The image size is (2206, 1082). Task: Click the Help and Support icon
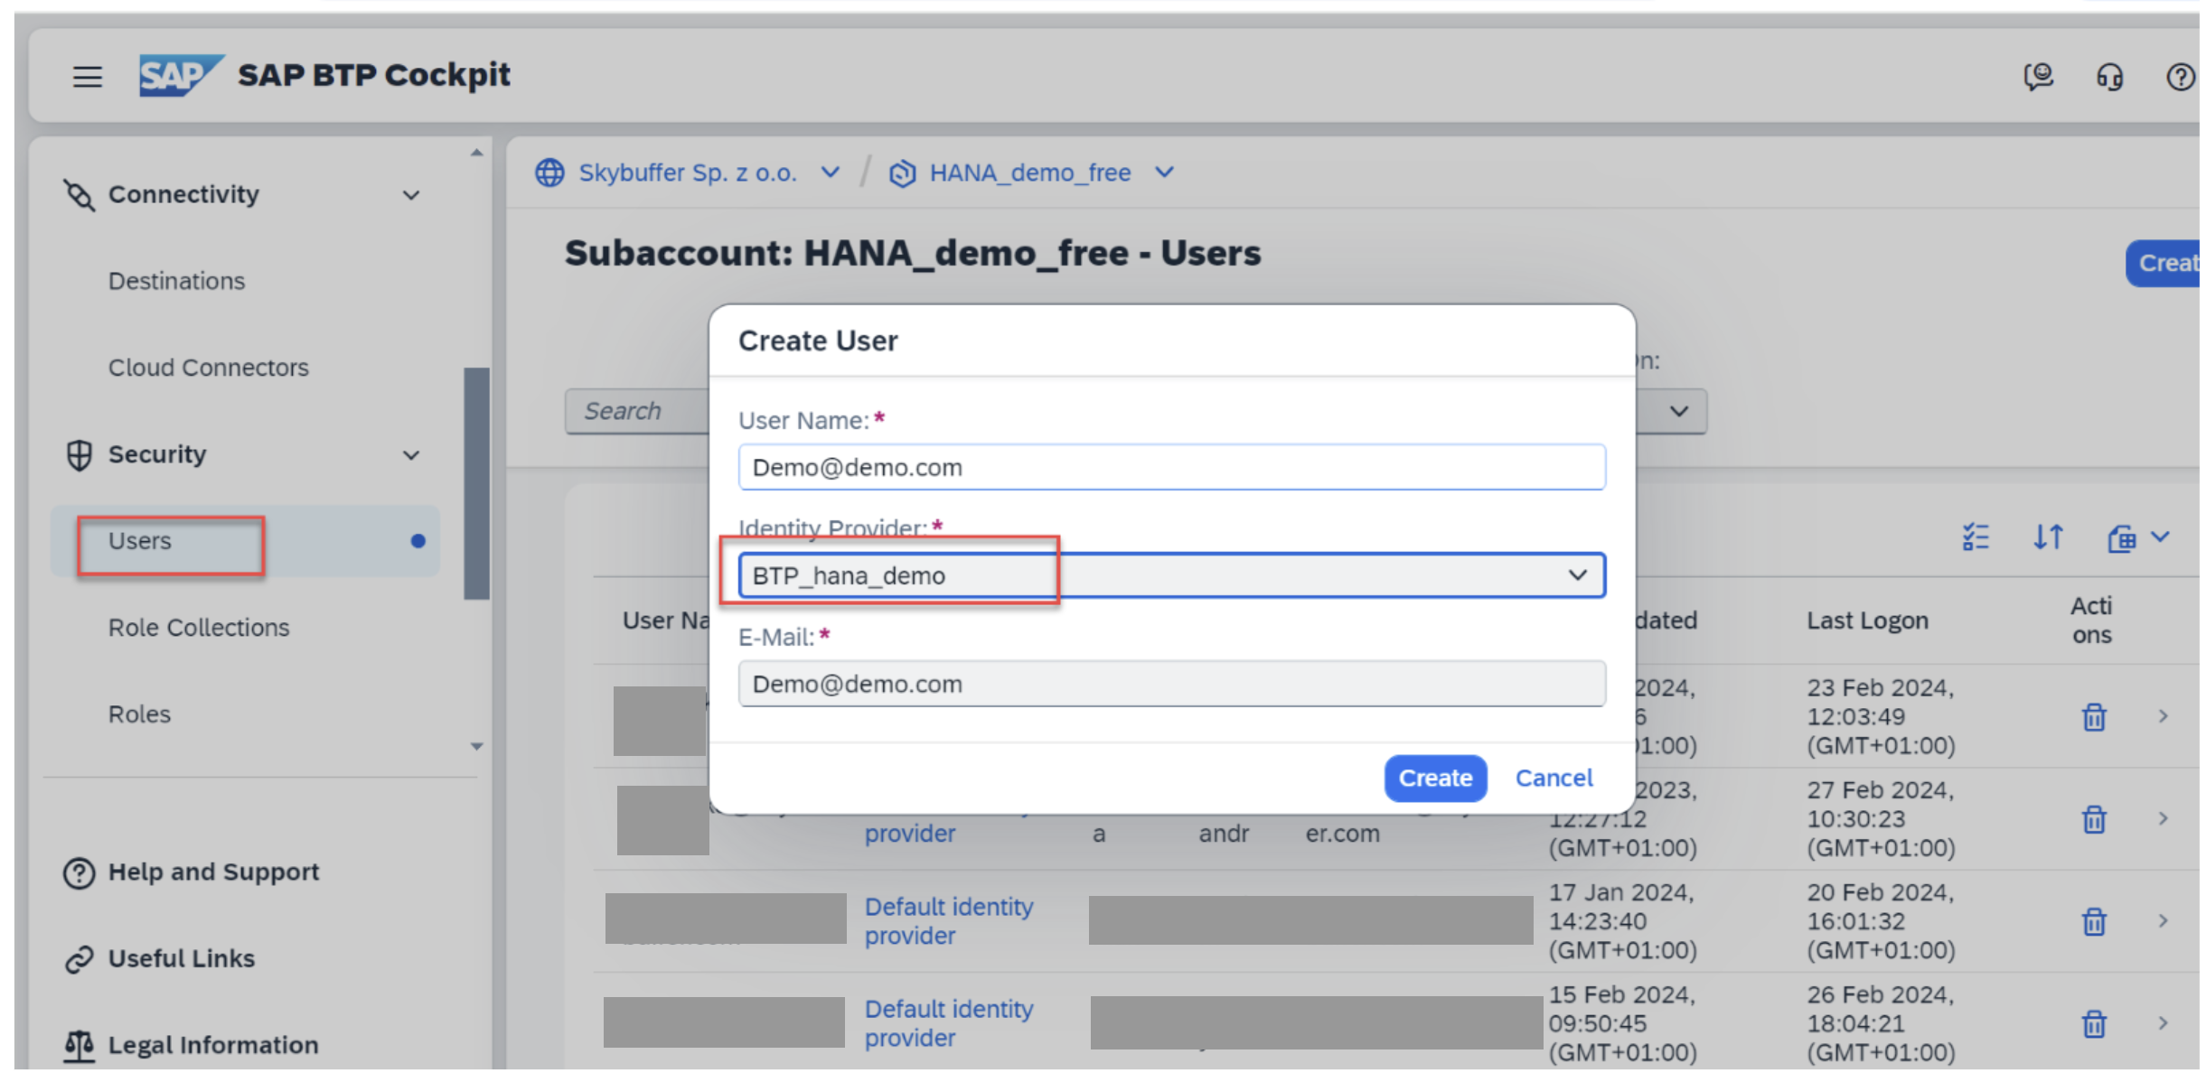[x=79, y=872]
